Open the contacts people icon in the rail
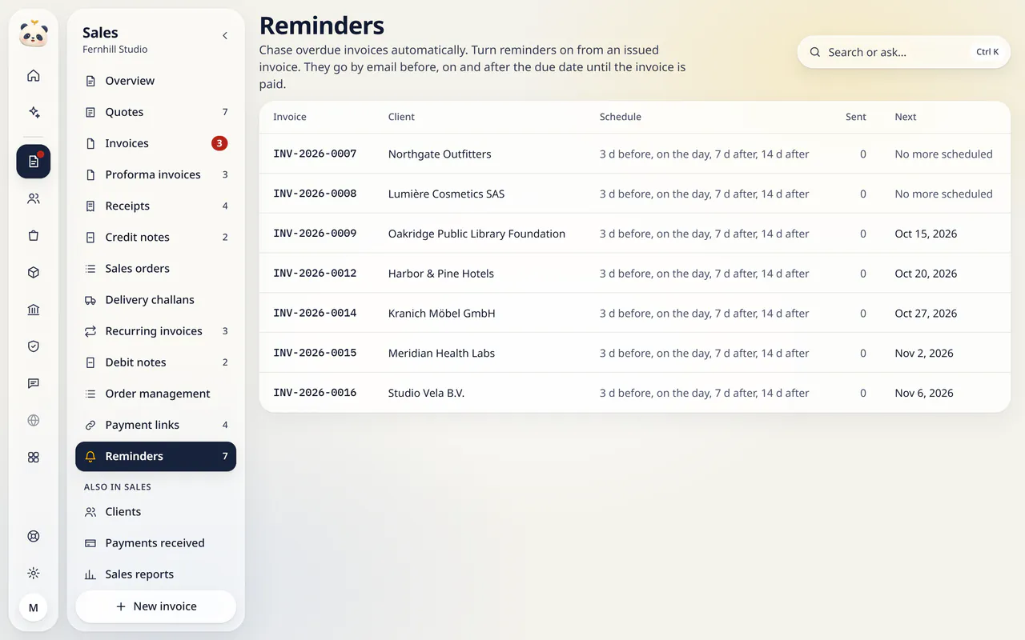The height and width of the screenshot is (640, 1025). [34, 198]
